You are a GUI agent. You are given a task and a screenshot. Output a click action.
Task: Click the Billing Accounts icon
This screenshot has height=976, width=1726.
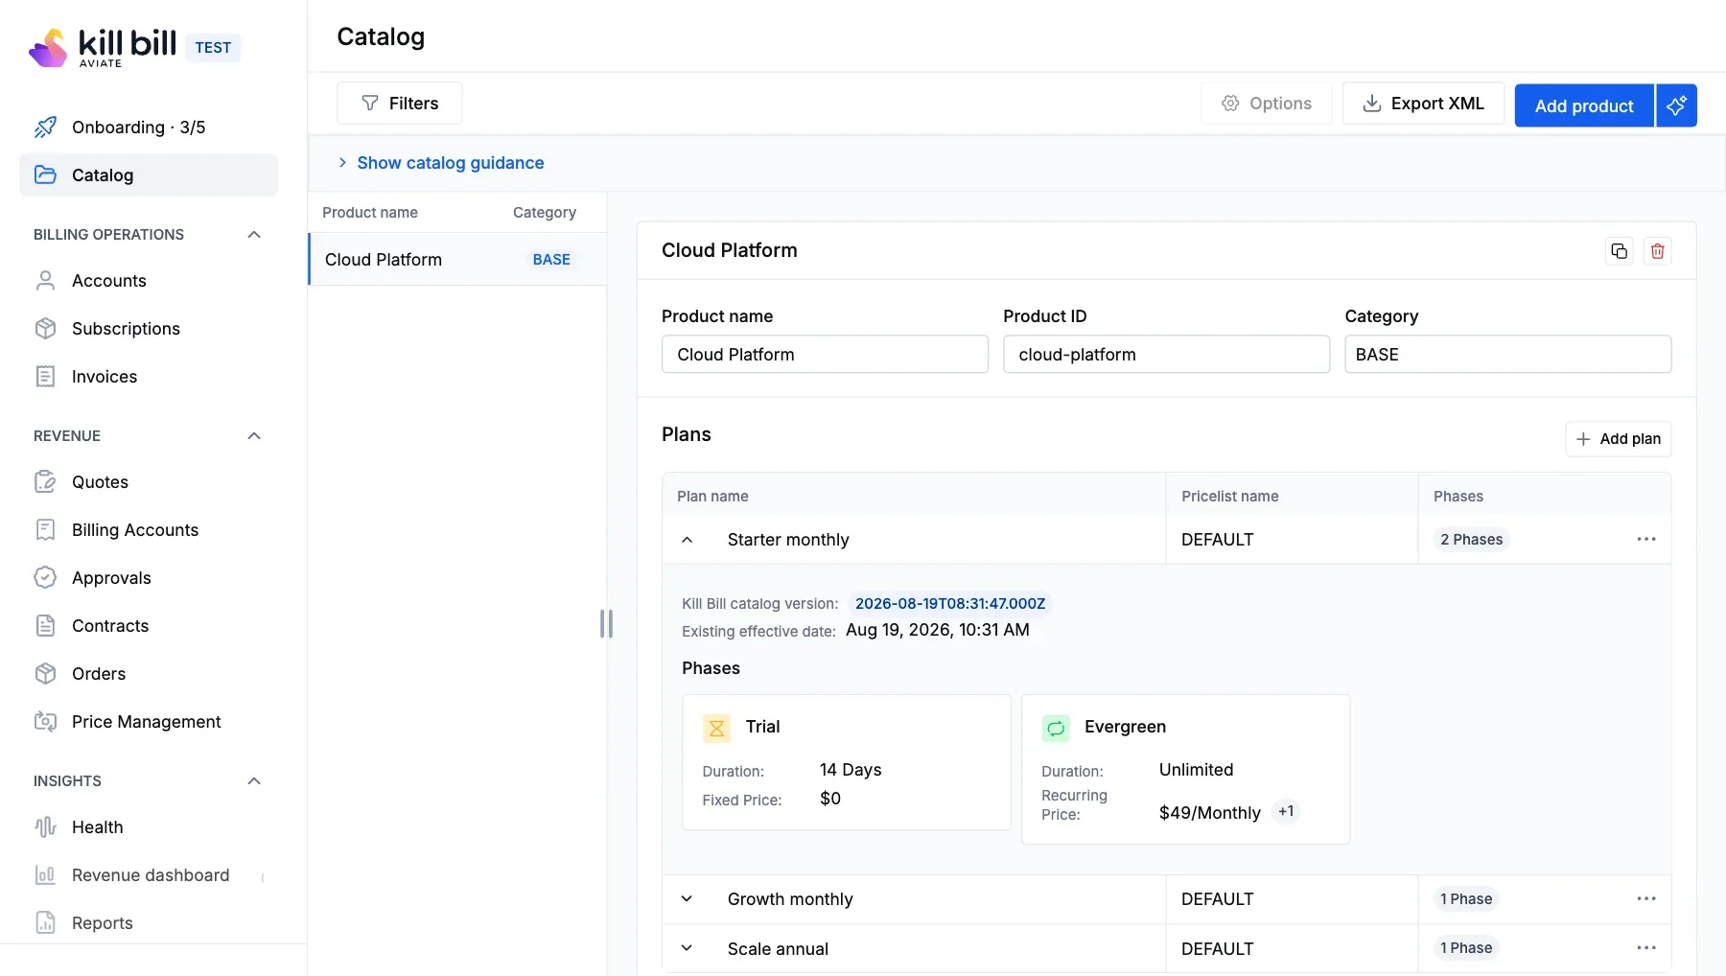(45, 530)
